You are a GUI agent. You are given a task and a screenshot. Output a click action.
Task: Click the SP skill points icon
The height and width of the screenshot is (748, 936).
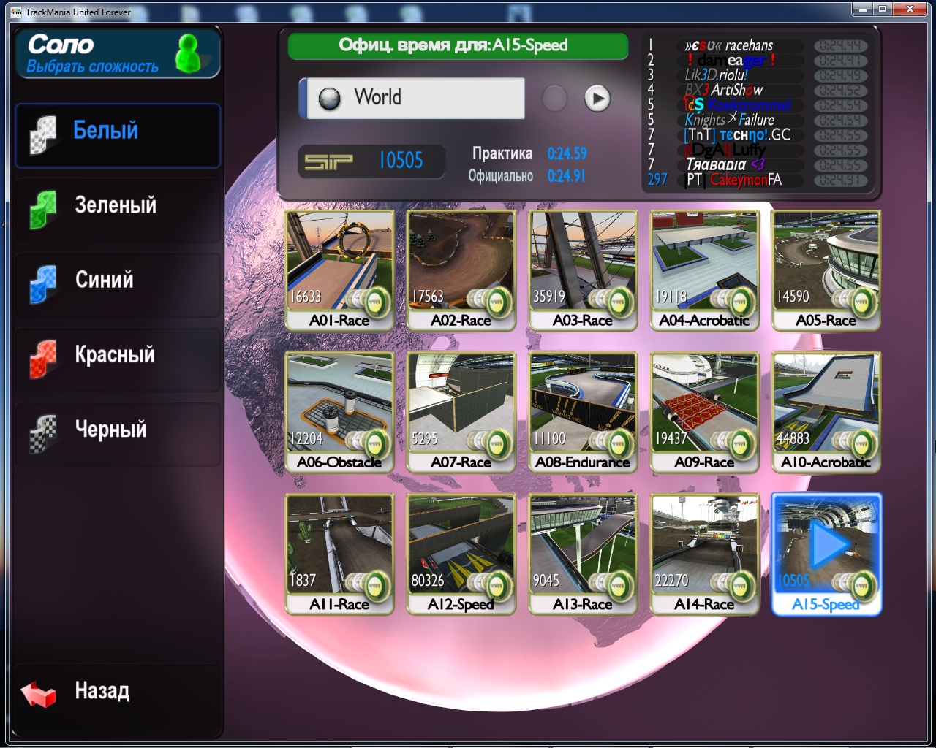[328, 161]
